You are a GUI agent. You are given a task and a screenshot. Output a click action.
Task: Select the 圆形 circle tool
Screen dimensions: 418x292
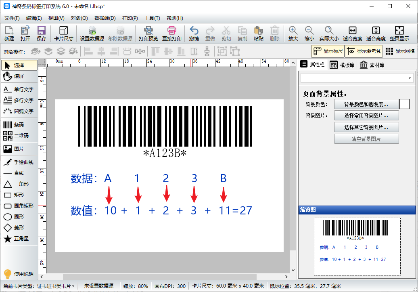point(19,217)
